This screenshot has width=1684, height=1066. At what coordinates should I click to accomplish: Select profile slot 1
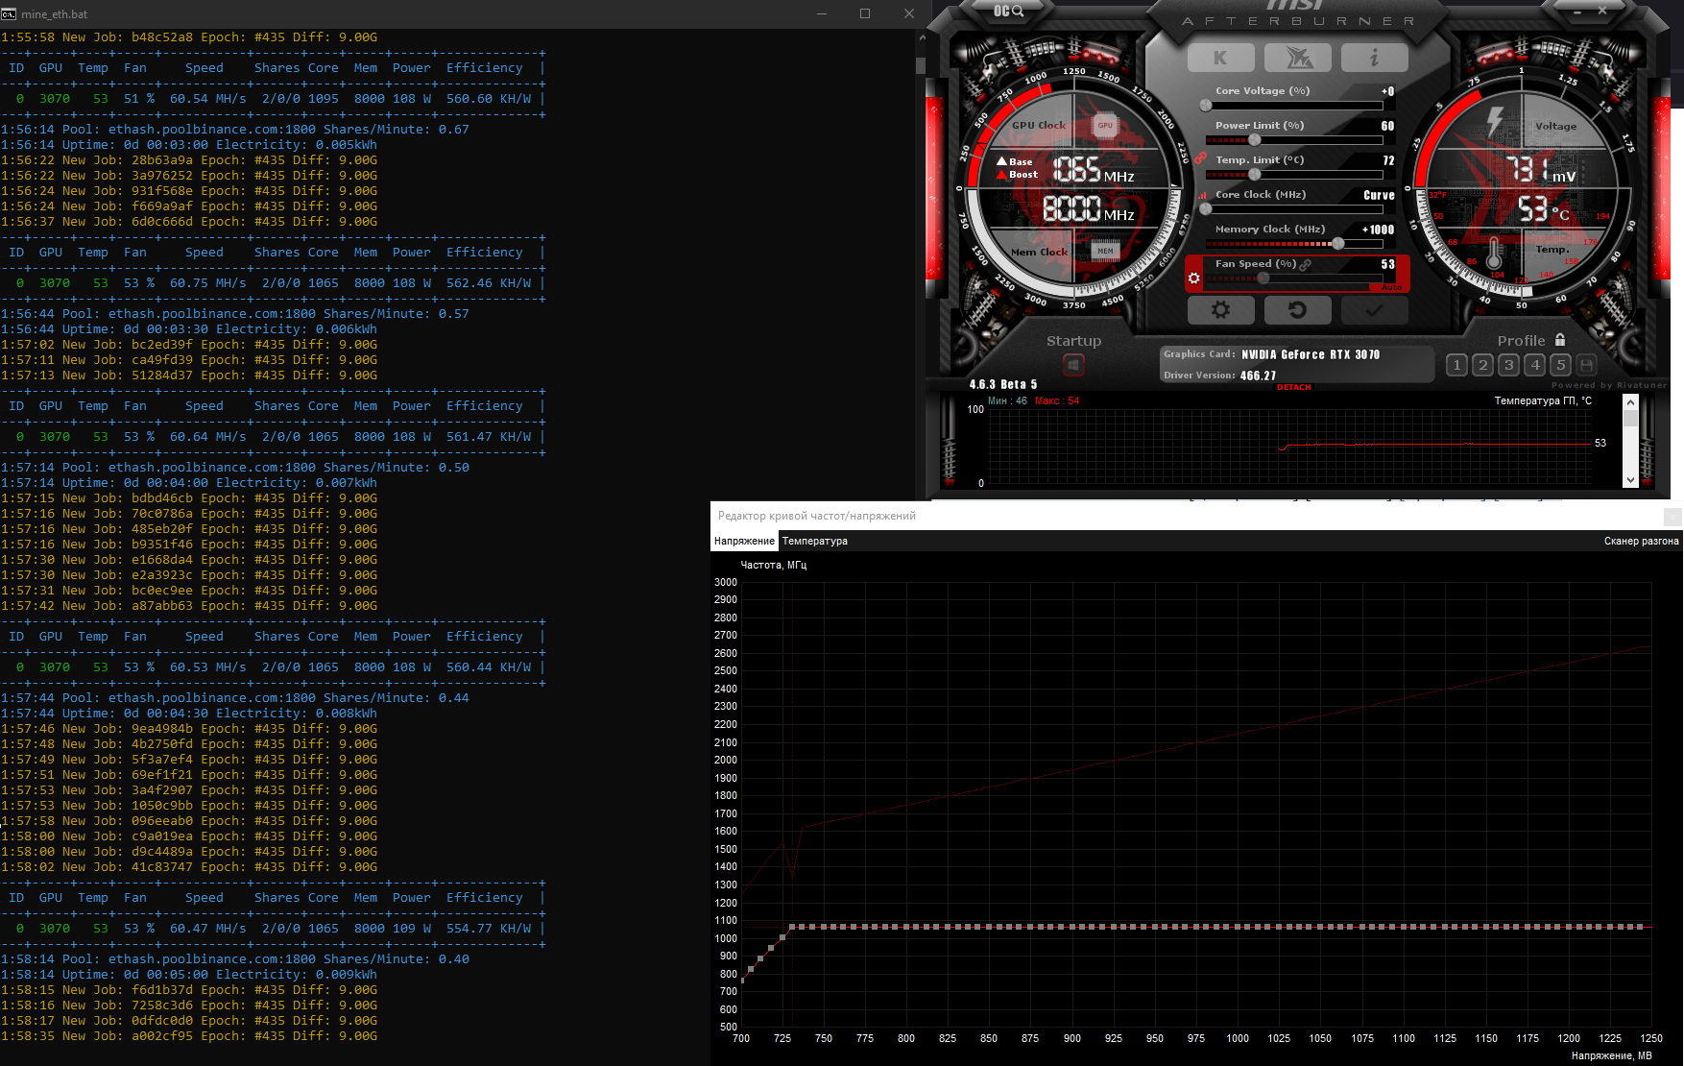click(1457, 365)
